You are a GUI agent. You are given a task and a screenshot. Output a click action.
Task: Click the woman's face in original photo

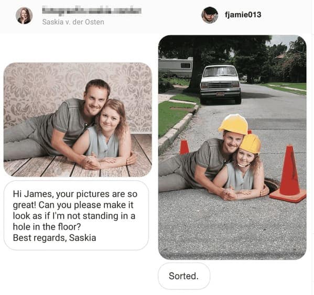click(109, 119)
